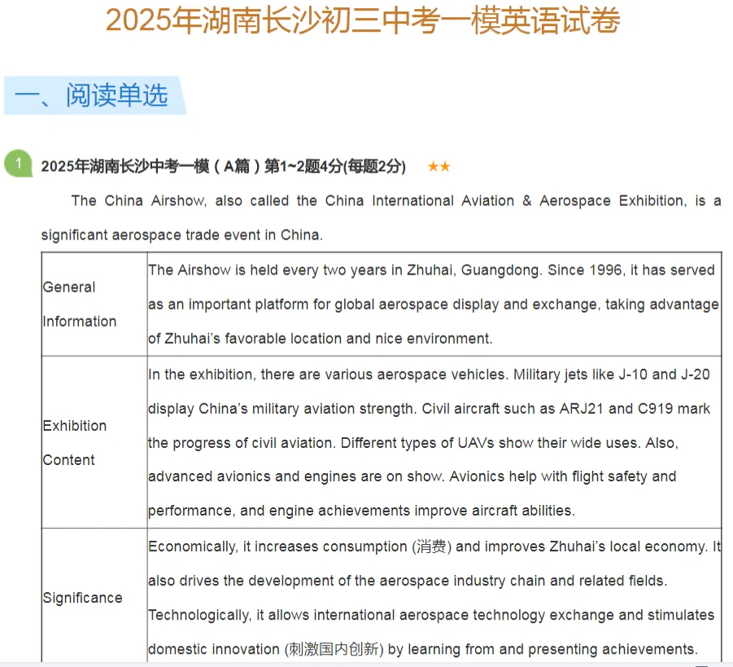733x667 pixels.
Task: Click the line 'domestic innovation (刺激国内创新)'
Action: (x=423, y=649)
